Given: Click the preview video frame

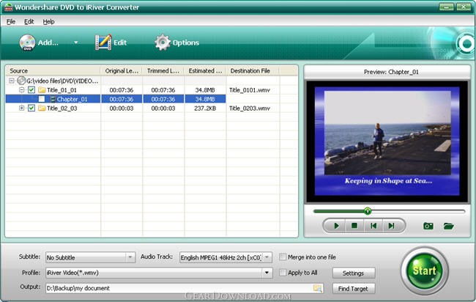Looking at the screenshot, I should click(387, 141).
